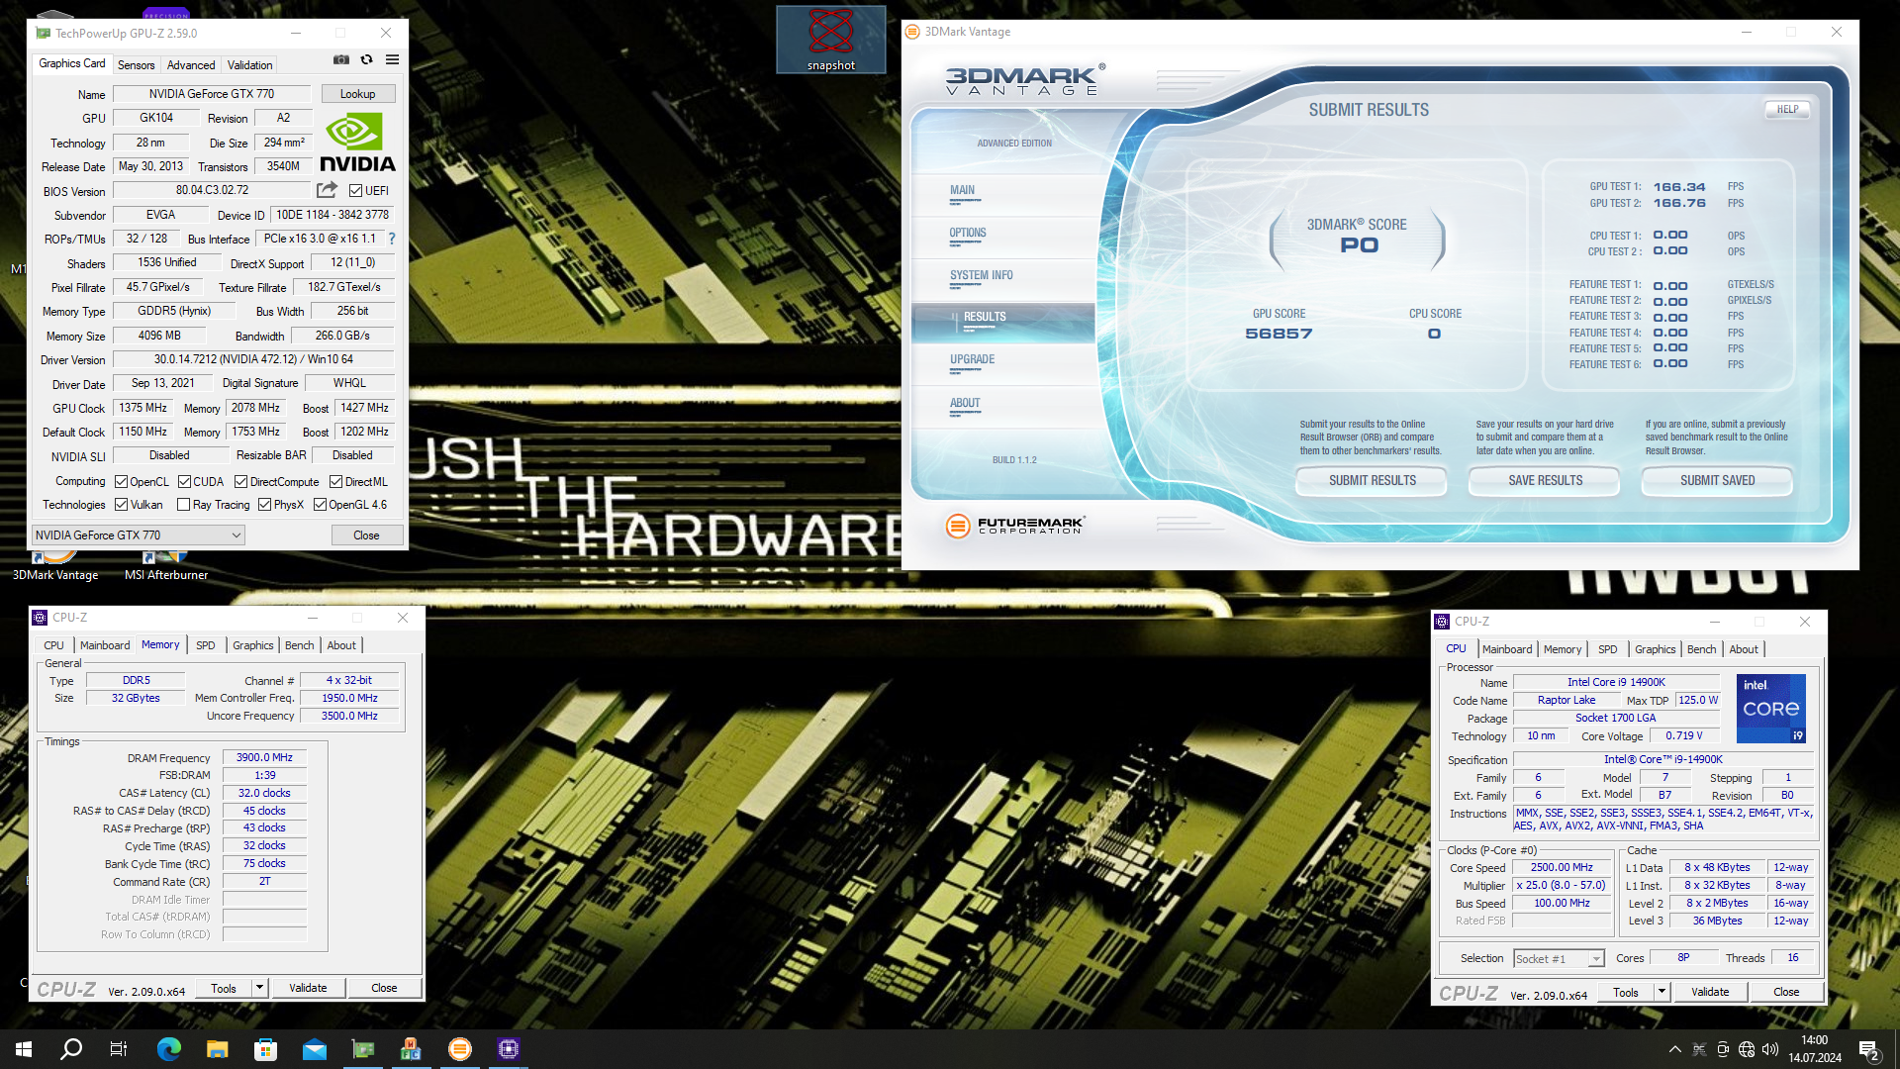This screenshot has width=1900, height=1069.
Task: Toggle the PhysX checkbox
Action: (264, 505)
